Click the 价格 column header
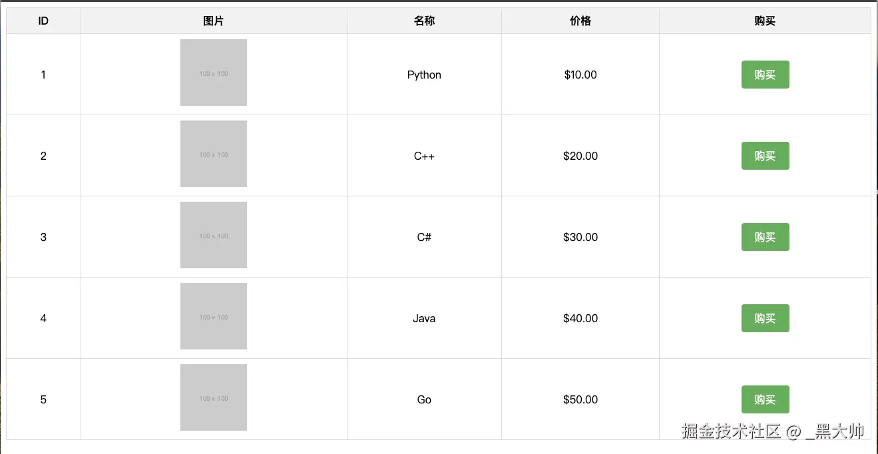 (580, 21)
